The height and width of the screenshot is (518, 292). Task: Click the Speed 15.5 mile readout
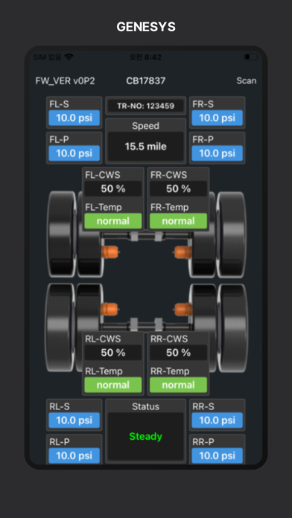tap(146, 147)
